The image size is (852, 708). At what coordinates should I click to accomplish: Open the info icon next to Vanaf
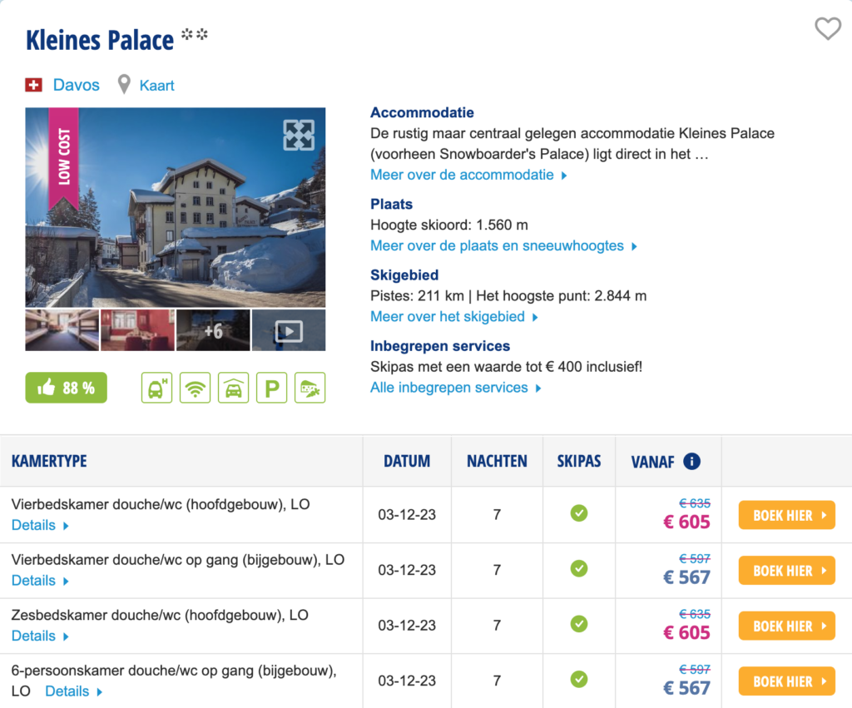691,461
